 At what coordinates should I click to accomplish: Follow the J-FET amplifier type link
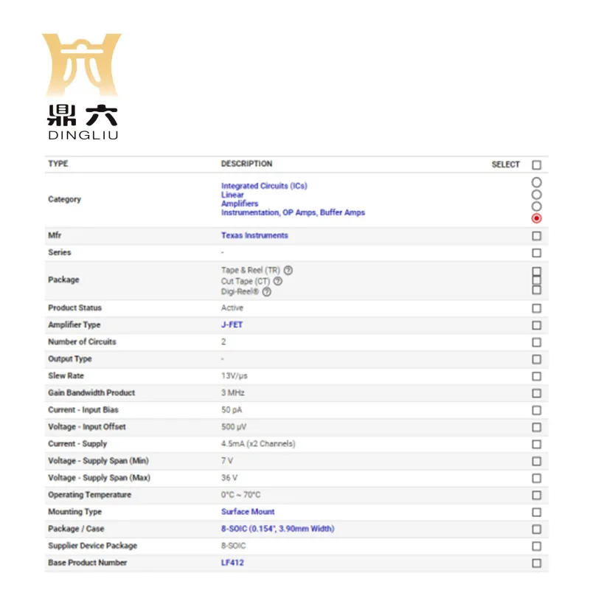(232, 324)
